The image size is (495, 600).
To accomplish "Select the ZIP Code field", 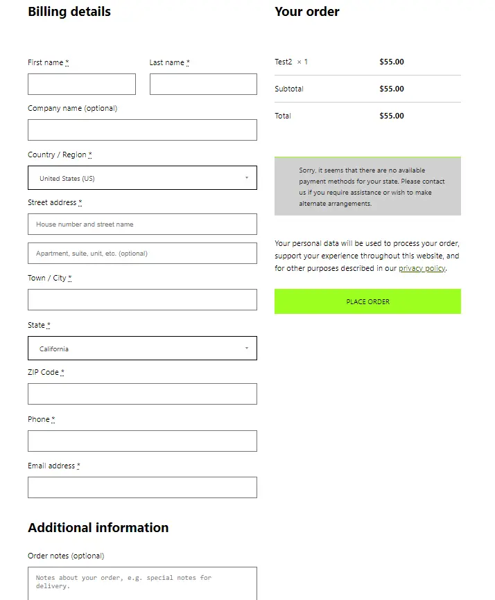I will [x=142, y=394].
